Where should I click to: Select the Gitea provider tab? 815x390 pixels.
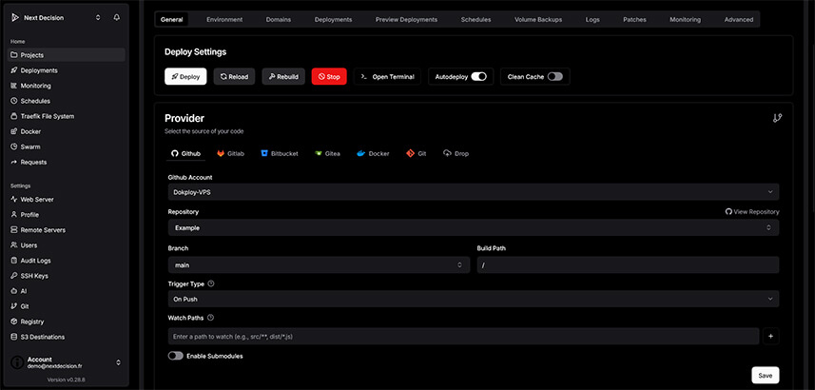pos(327,153)
